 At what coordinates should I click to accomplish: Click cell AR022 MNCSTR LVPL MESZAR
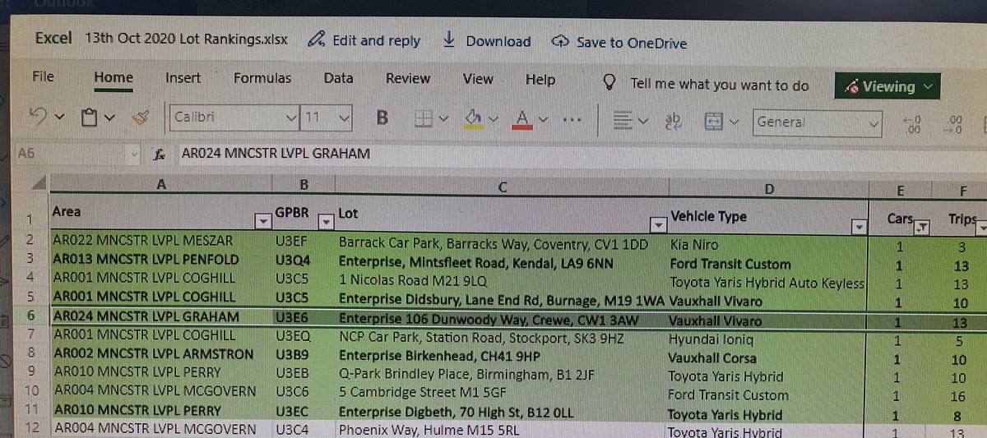click(142, 241)
